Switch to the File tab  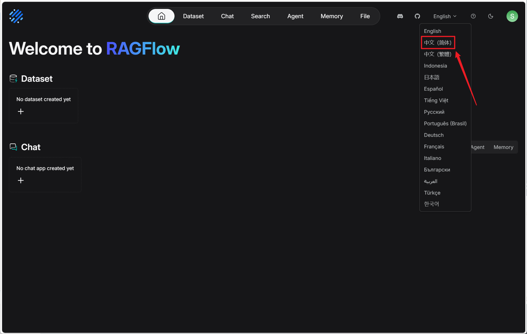coord(365,16)
